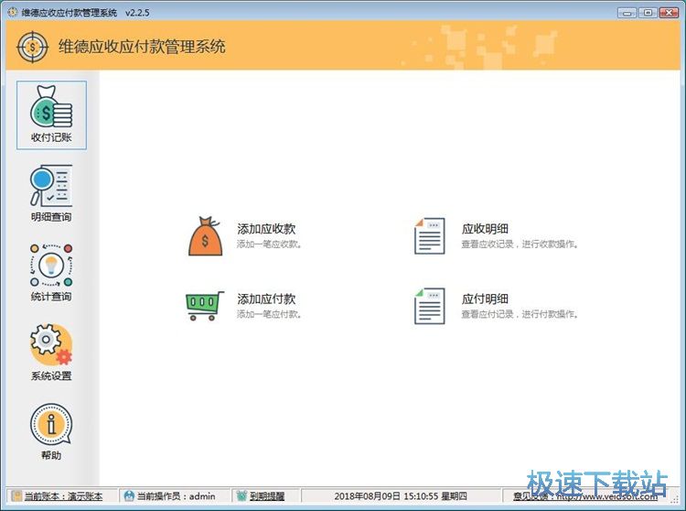Click the description 添加一笔应收款。
686x511 pixels.
[x=269, y=245]
